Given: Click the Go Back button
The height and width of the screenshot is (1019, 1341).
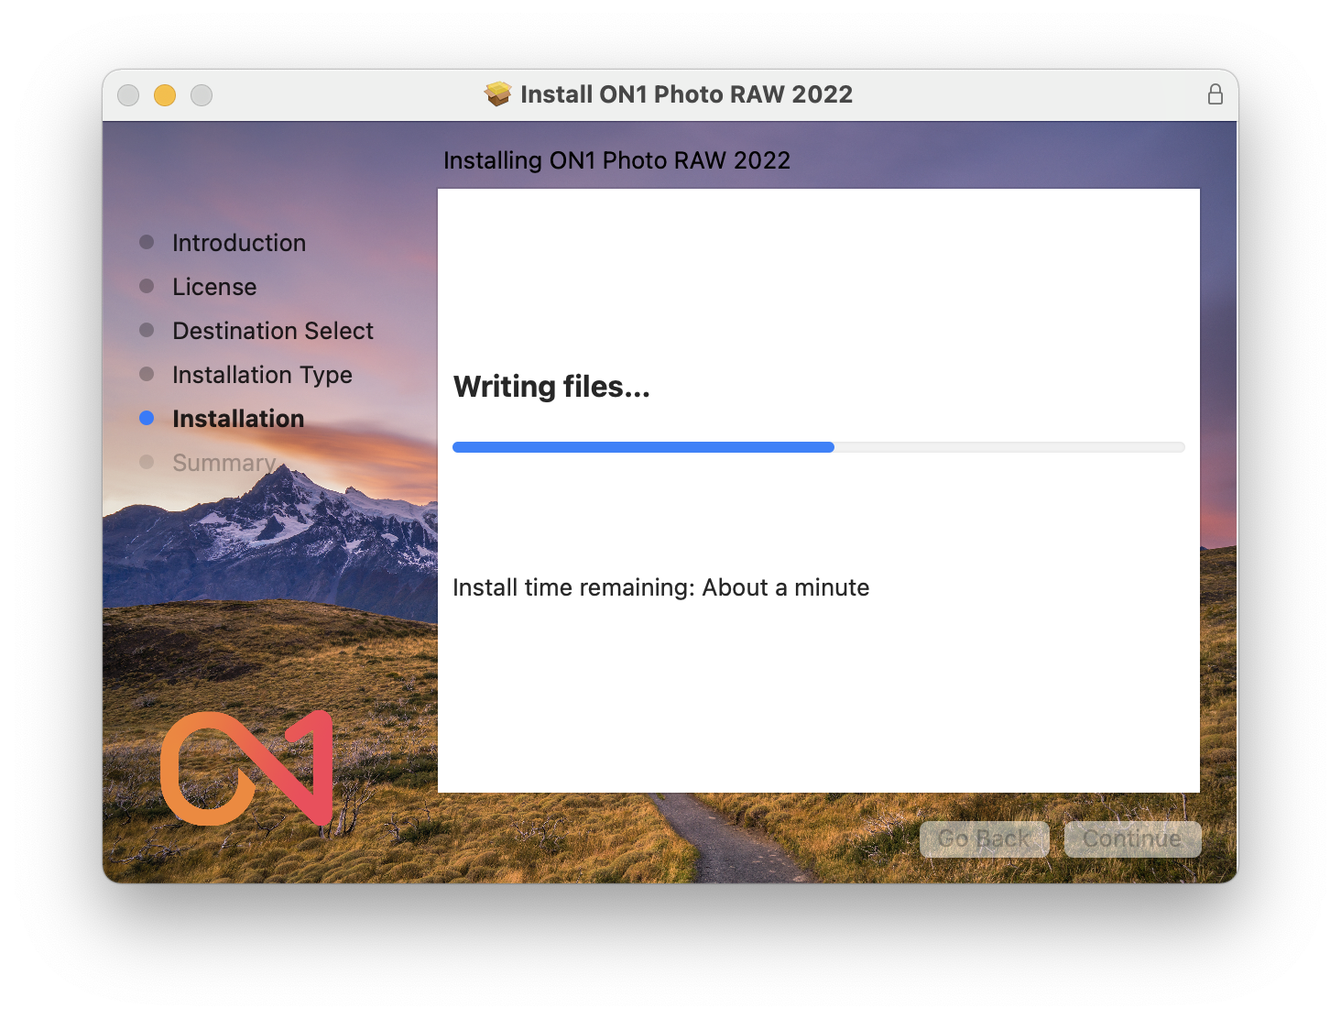Looking at the screenshot, I should 984,839.
